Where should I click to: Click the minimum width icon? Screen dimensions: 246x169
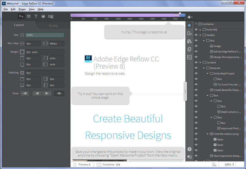(22, 43)
